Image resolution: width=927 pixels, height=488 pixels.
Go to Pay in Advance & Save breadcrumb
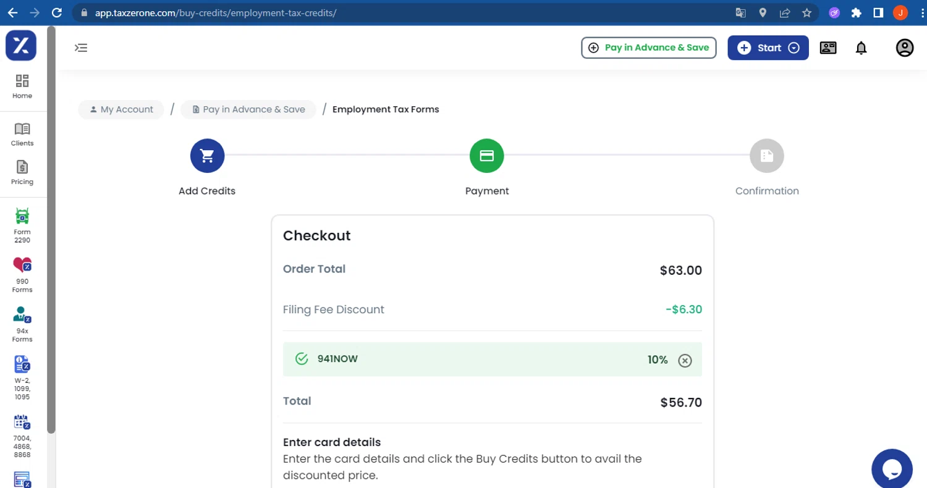click(x=248, y=109)
